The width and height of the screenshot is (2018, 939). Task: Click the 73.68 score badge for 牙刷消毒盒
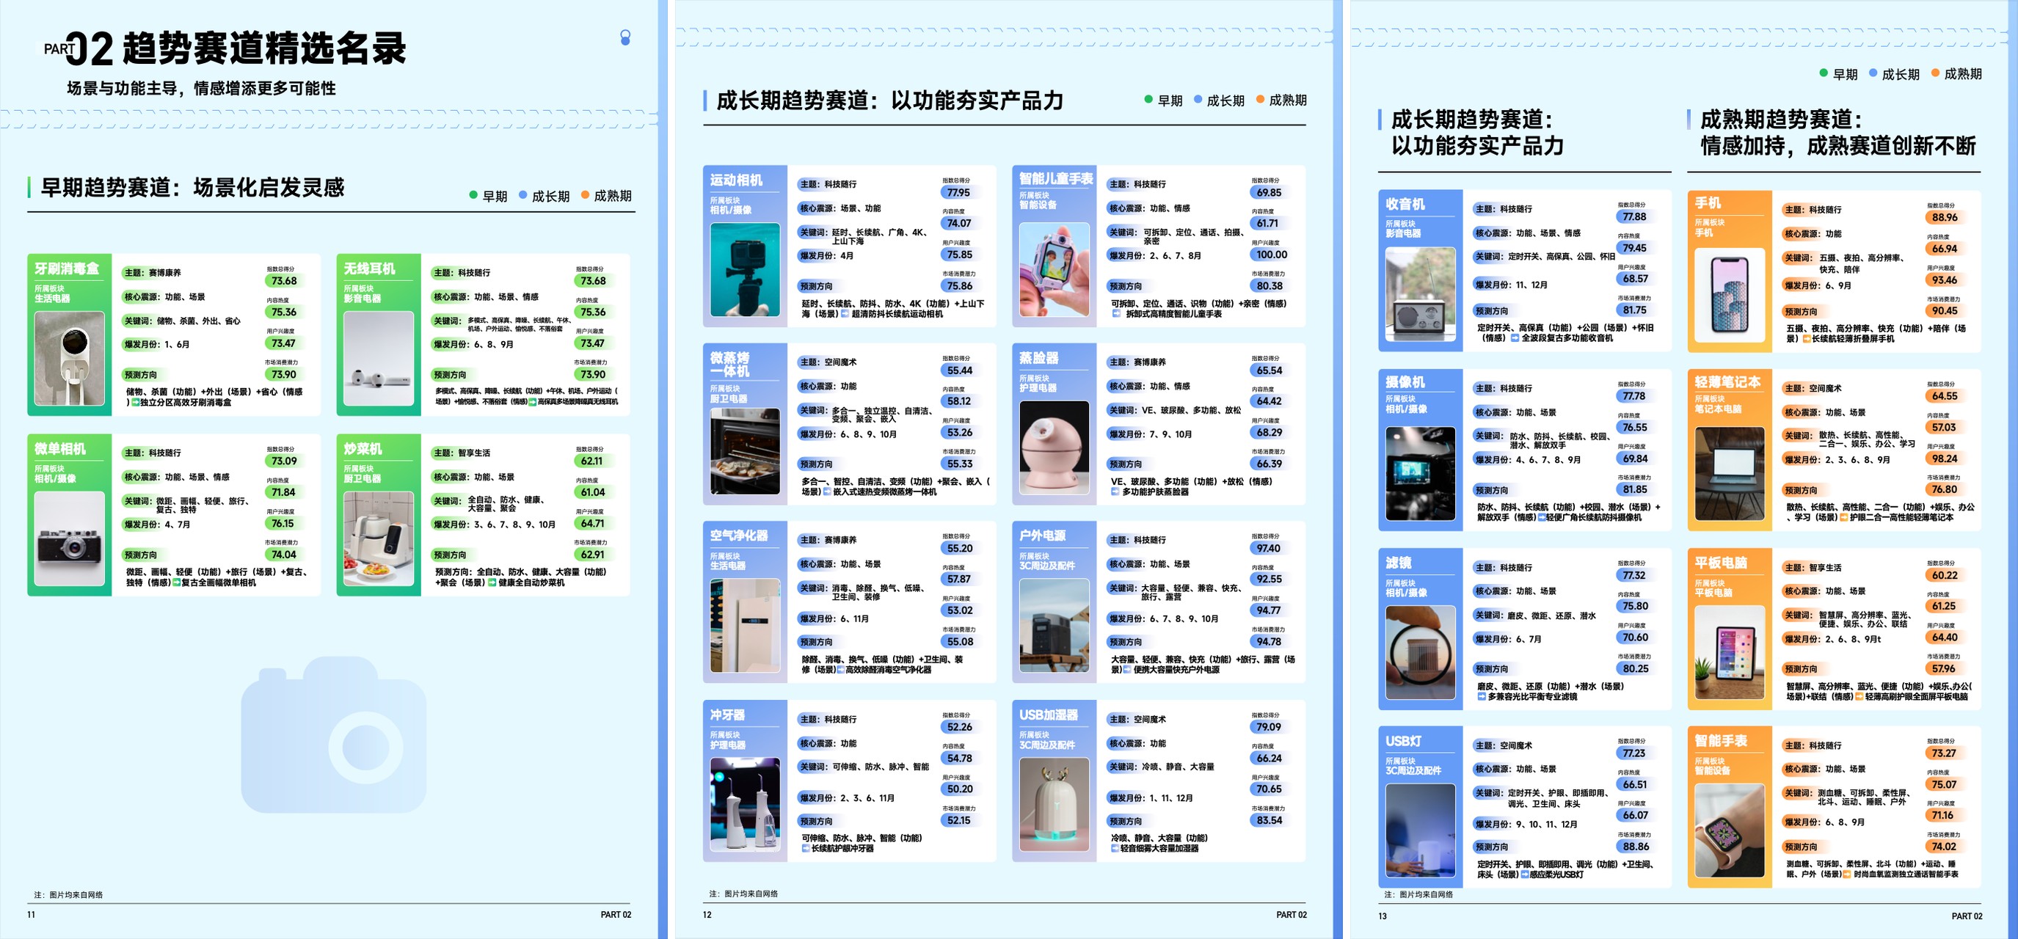(x=283, y=280)
